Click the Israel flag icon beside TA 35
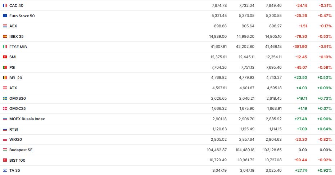 click(x=5, y=170)
